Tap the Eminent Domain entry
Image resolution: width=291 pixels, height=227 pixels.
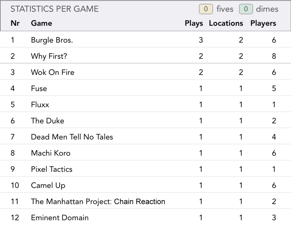[x=60, y=218]
